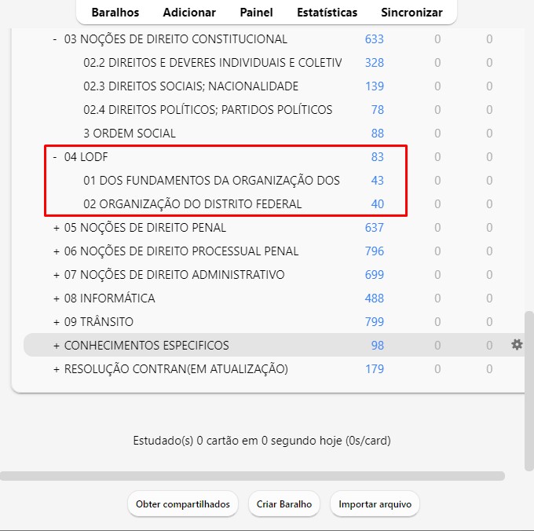The height and width of the screenshot is (531, 534).
Task: Open the Adicionar tab
Action: 189,13
